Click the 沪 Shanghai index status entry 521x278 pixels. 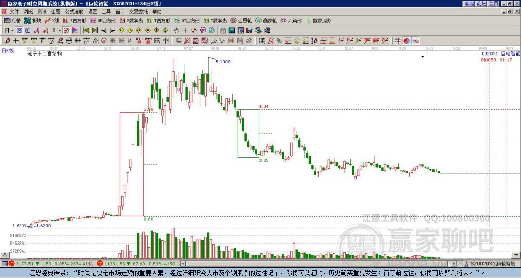51,264
